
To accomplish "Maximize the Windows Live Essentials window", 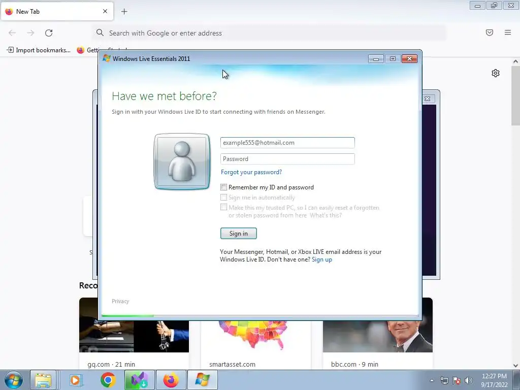I will click(x=393, y=59).
